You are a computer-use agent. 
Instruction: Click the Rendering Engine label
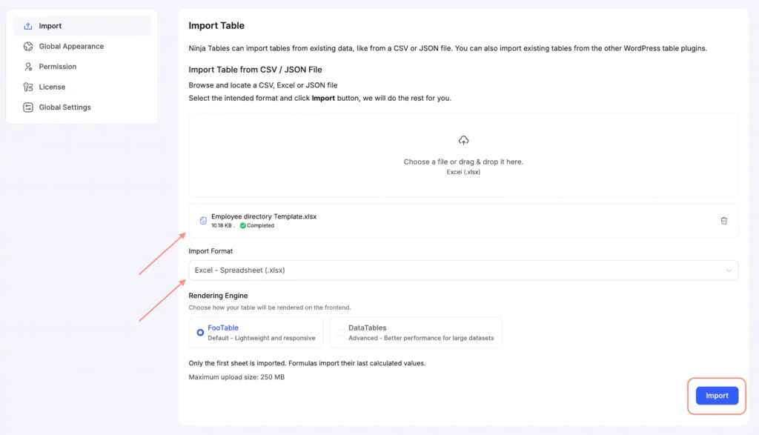click(218, 296)
